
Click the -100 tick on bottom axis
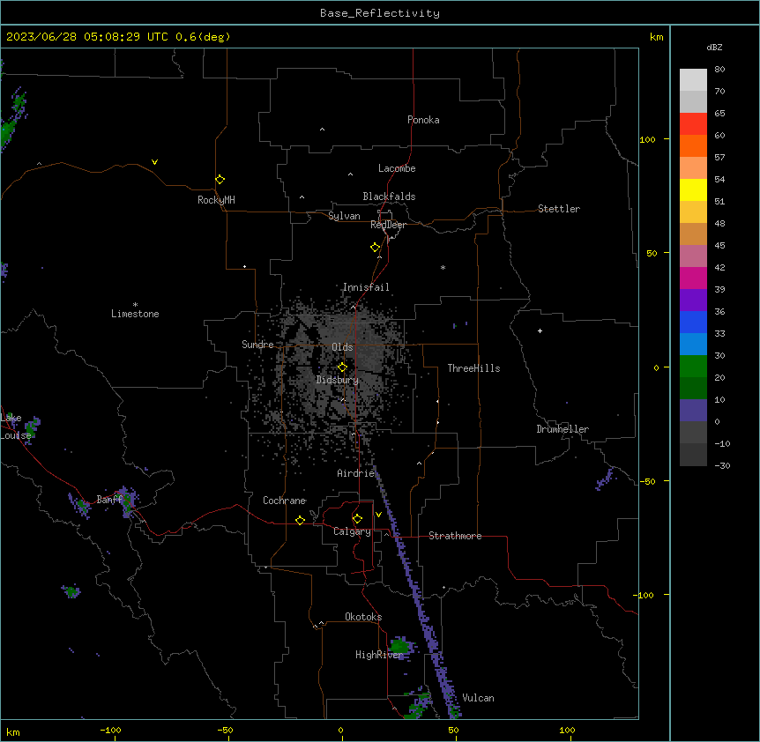110,730
